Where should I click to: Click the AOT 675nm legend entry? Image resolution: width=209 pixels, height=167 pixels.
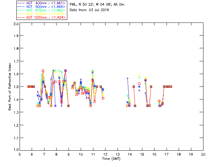pyautogui.click(x=41, y=10)
